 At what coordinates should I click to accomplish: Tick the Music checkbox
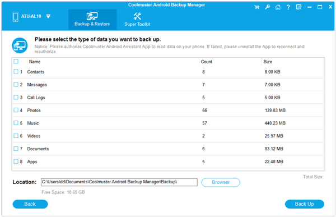[x=16, y=123]
